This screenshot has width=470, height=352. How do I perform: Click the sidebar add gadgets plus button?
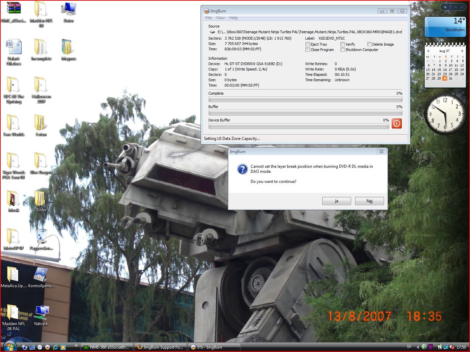point(445,7)
